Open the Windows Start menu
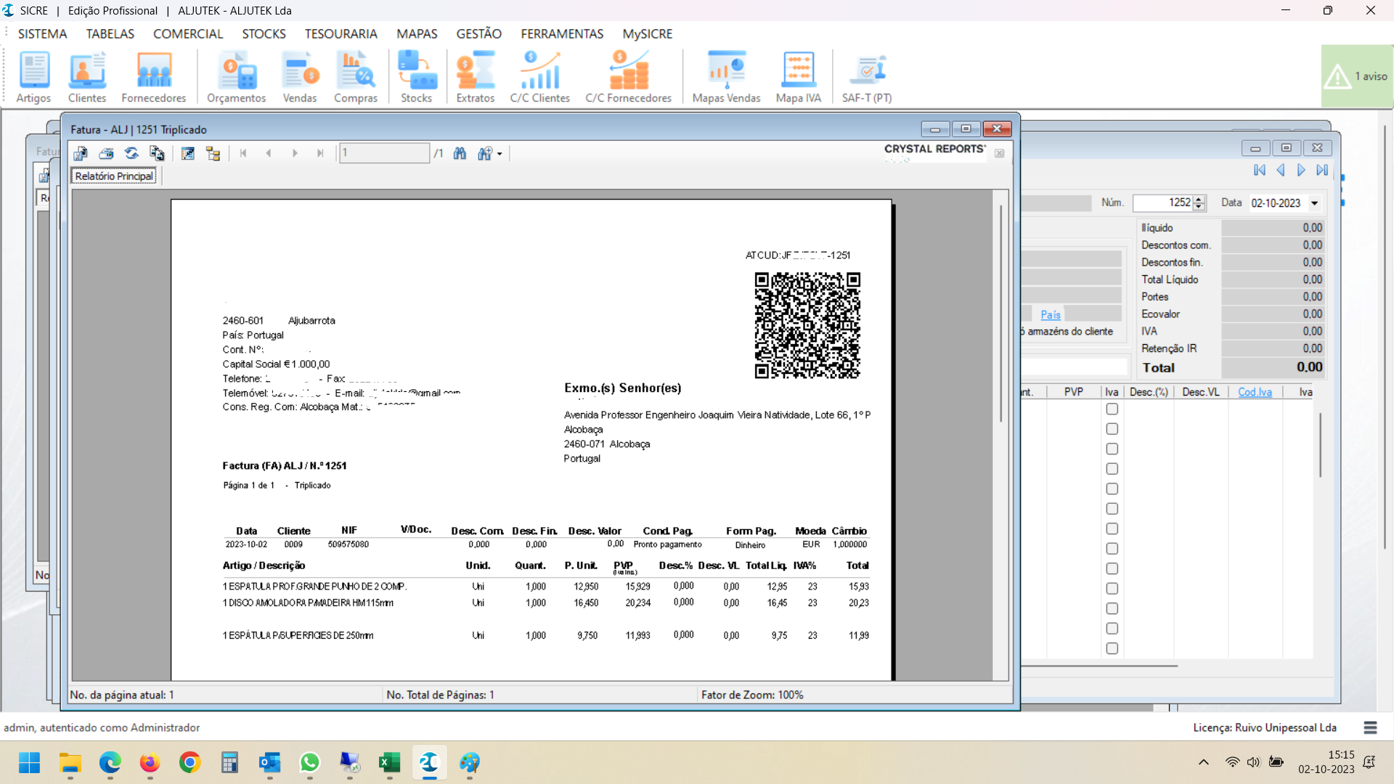This screenshot has width=1394, height=784. (x=30, y=763)
